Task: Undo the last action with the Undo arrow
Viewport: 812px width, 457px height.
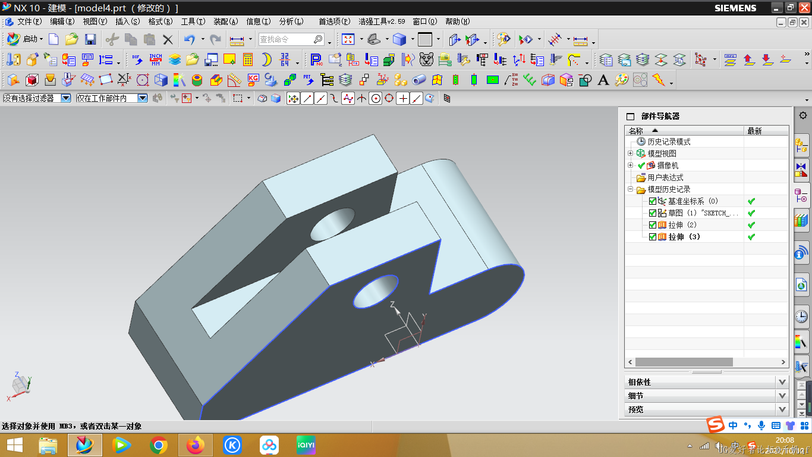Action: [190, 39]
